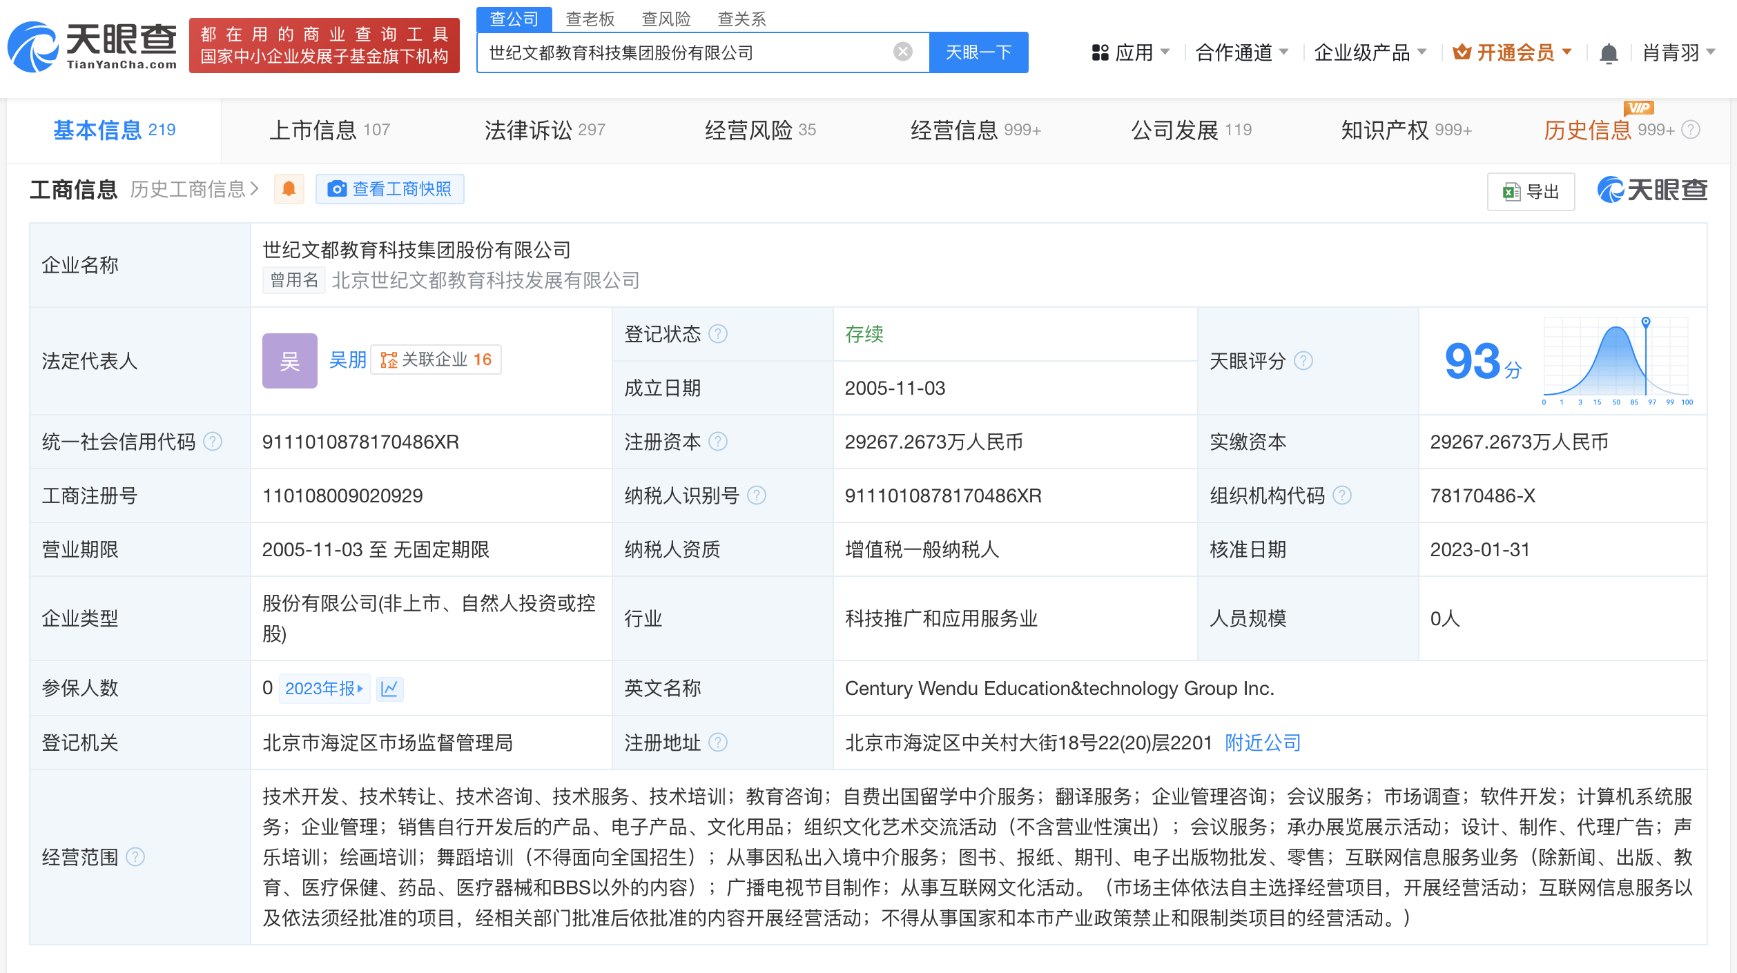Expand the 企业级产品 dropdown

[x=1370, y=52]
